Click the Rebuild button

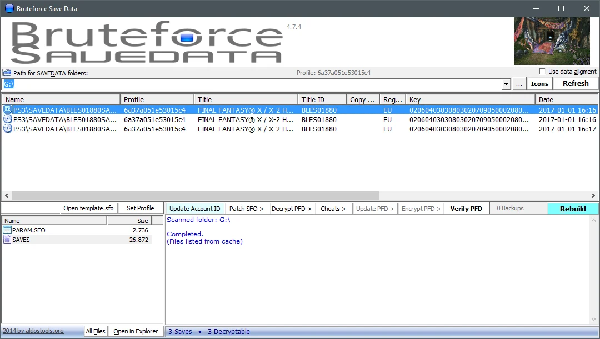pyautogui.click(x=572, y=209)
